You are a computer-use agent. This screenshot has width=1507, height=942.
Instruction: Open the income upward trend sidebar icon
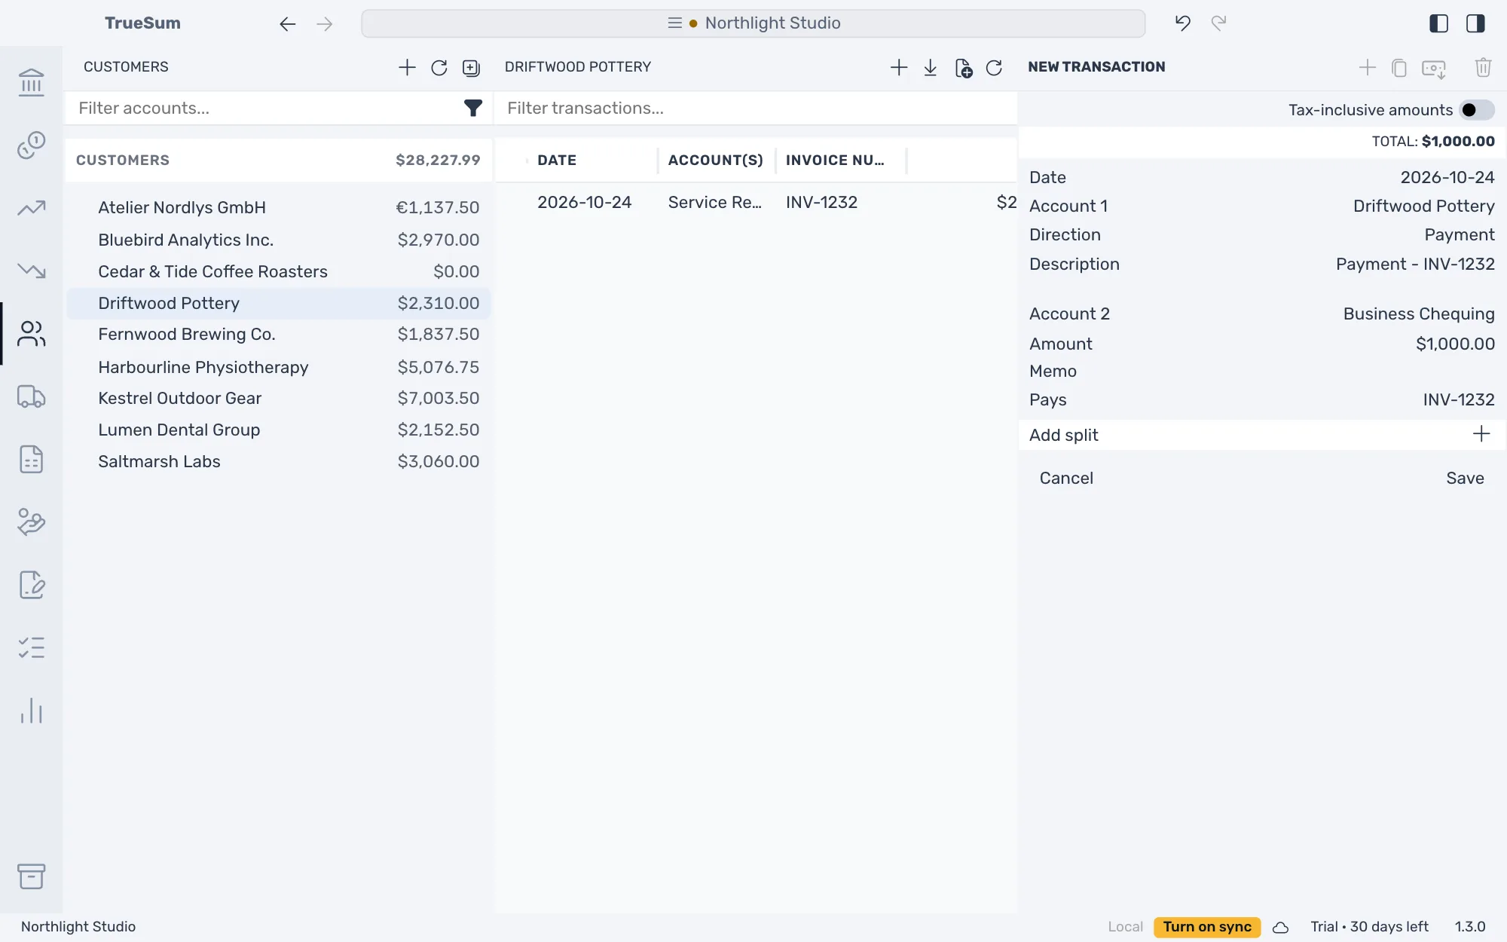pyautogui.click(x=31, y=208)
